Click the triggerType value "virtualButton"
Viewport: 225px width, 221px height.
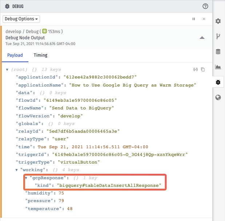(x=79, y=162)
